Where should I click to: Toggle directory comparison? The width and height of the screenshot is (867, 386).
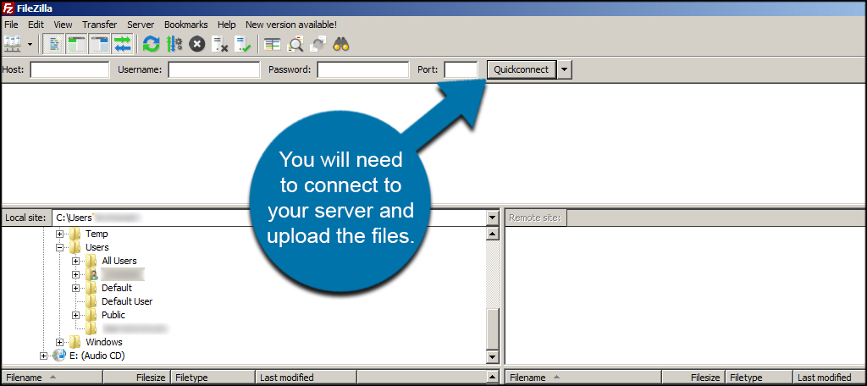point(295,44)
